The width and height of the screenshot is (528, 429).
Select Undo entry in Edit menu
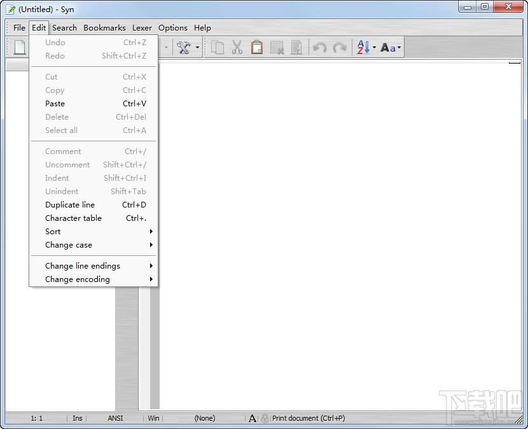coord(94,43)
